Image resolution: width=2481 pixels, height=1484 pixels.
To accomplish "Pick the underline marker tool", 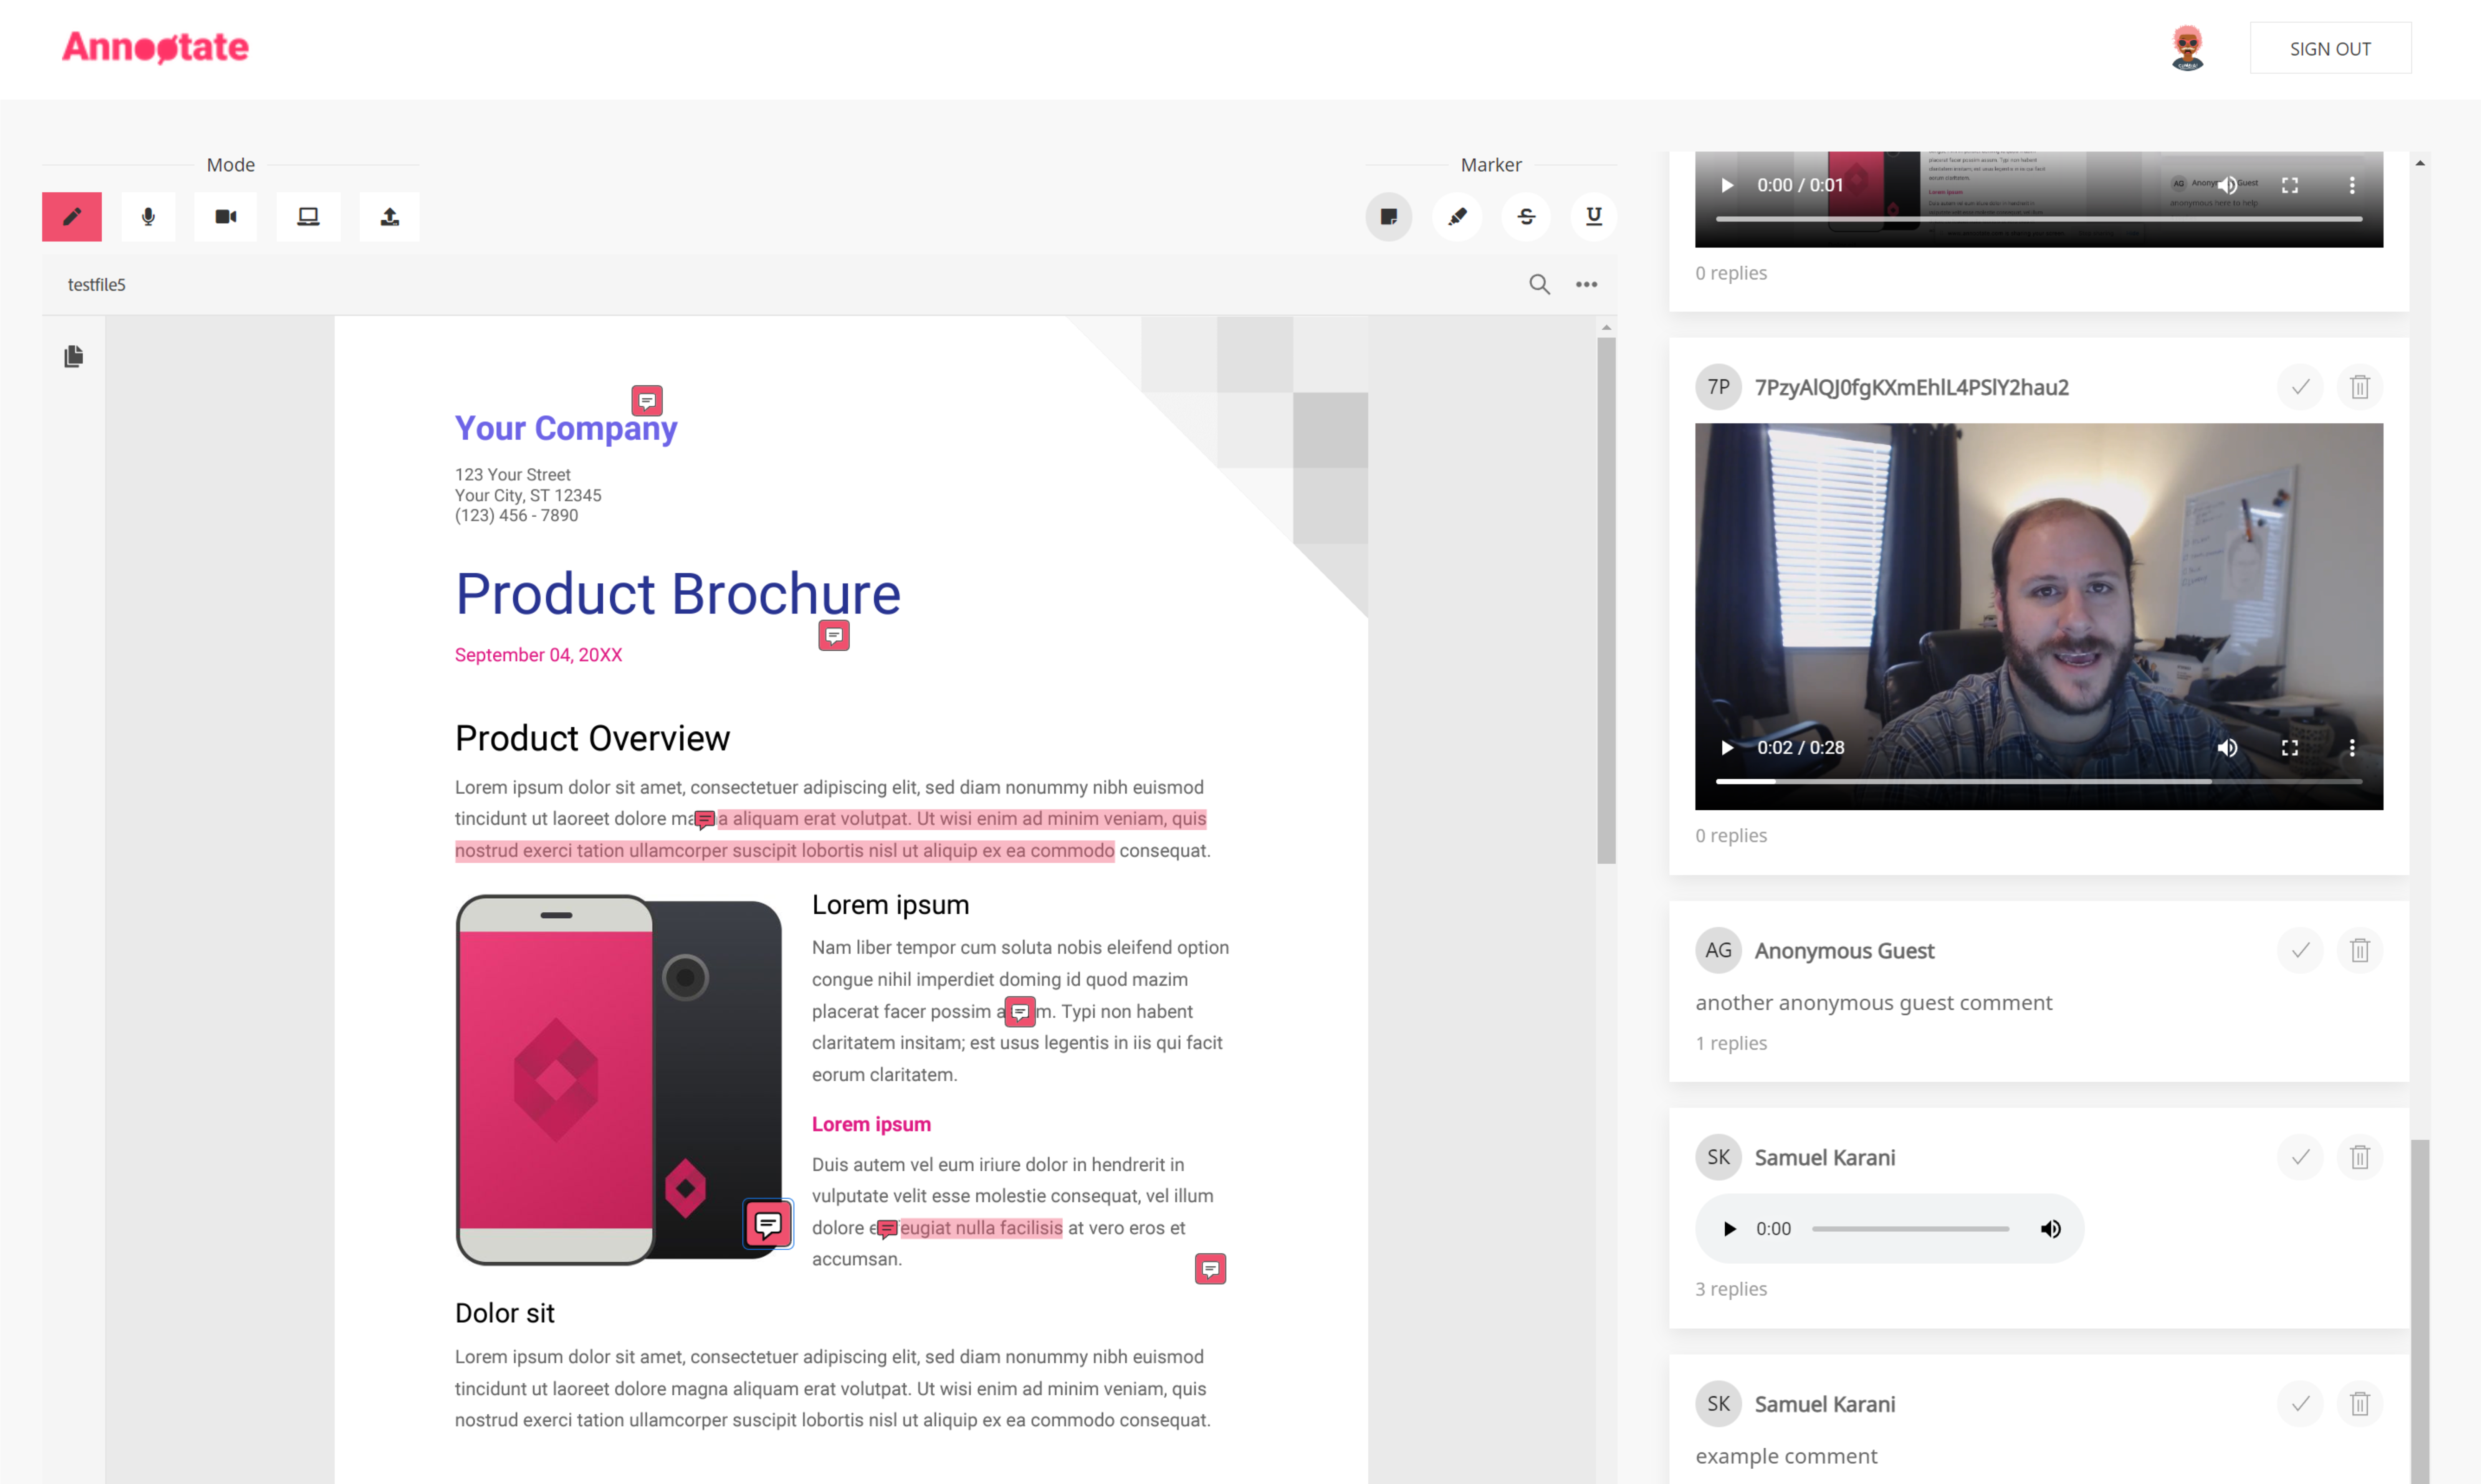I will [x=1594, y=217].
